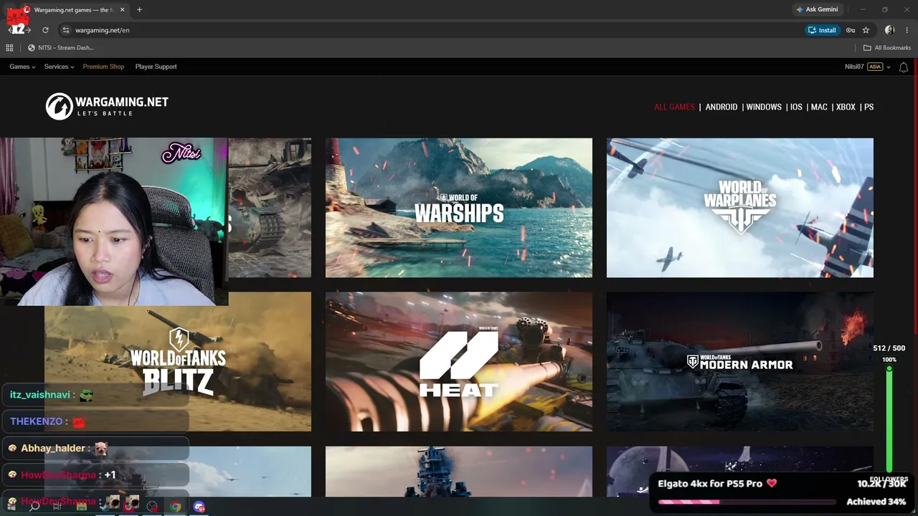
Task: Open Task View on the taskbar
Action: [x=57, y=506]
